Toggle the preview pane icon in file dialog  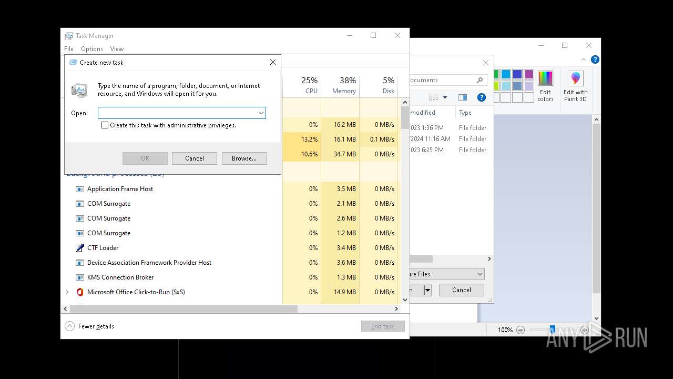pos(463,97)
